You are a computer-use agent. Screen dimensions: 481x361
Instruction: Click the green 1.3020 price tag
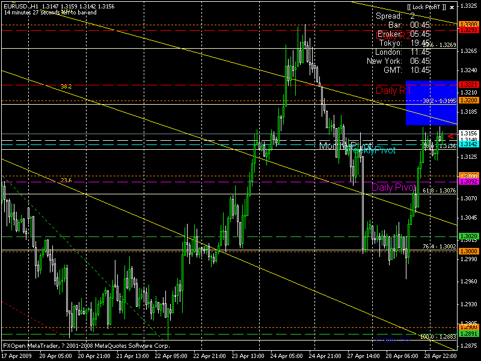click(x=468, y=236)
